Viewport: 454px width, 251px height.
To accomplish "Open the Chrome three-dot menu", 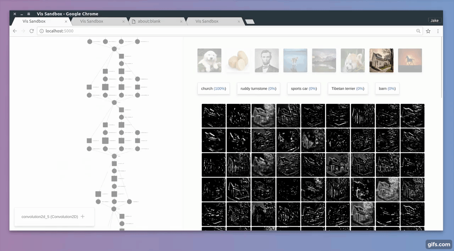I will click(x=438, y=31).
